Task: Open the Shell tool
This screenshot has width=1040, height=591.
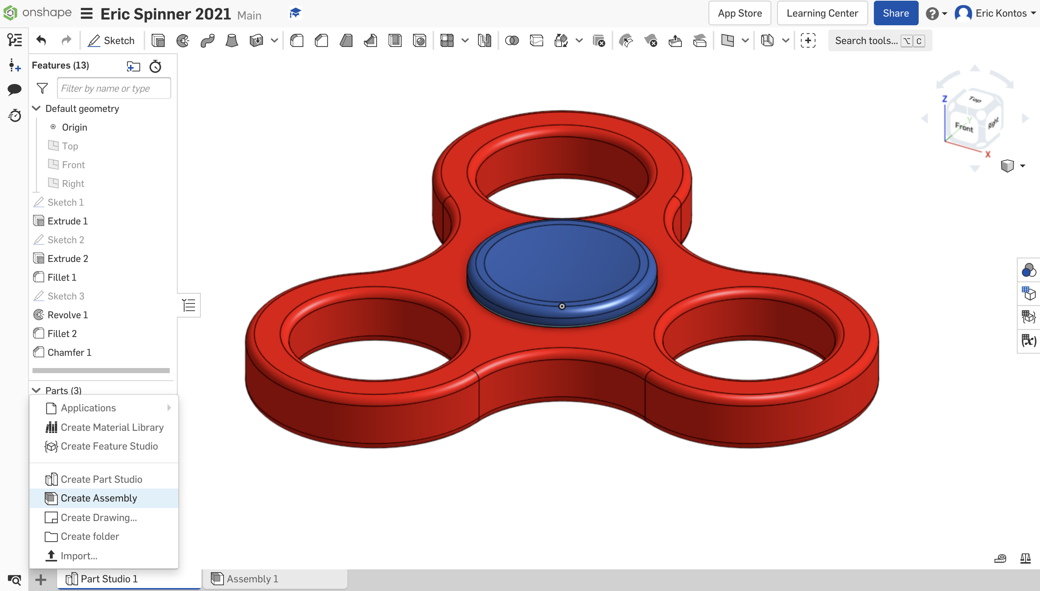Action: coord(395,40)
